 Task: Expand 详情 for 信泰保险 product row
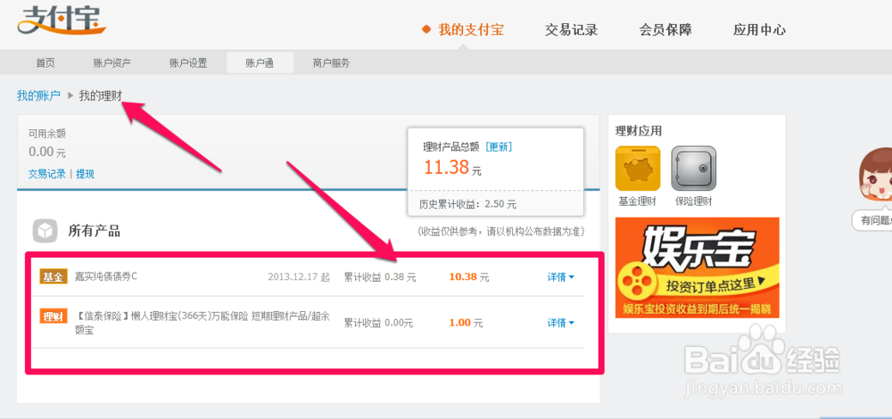560,323
